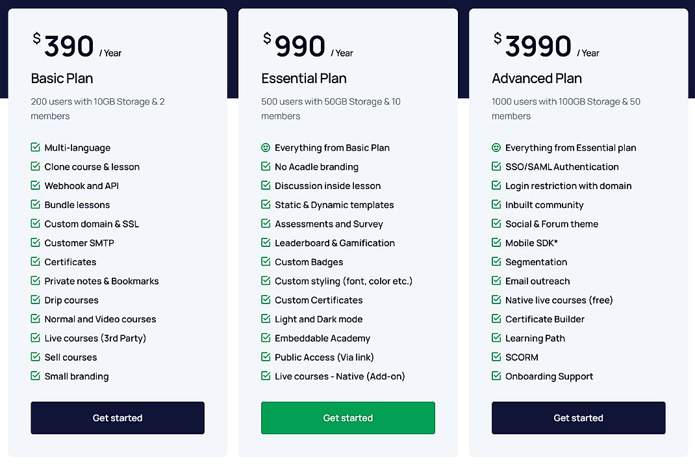
Task: Click Get started under the Basic Plan
Action: pos(117,418)
